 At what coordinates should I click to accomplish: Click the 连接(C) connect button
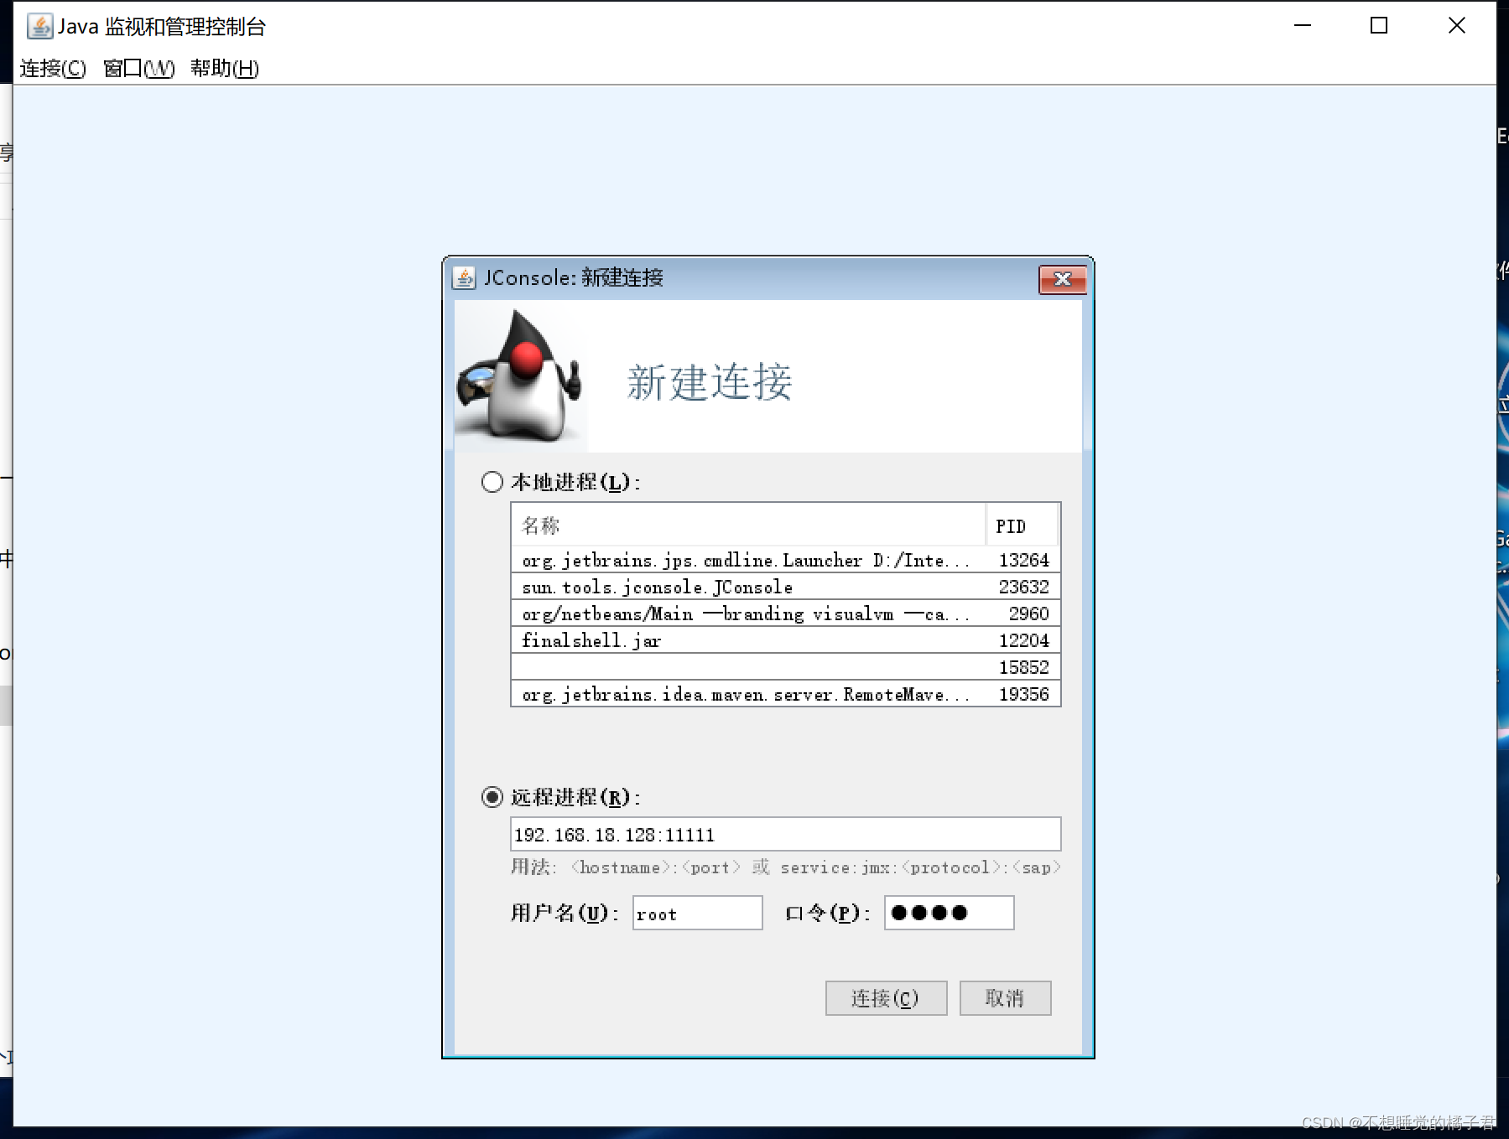[886, 998]
